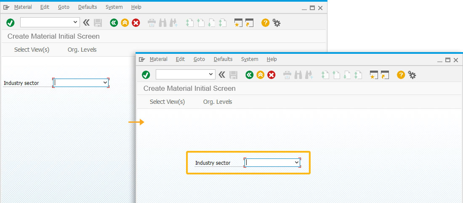Open the Help menu in the back window
The height and width of the screenshot is (203, 463).
point(136,7)
